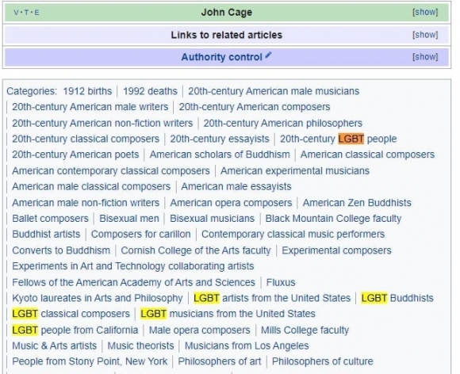Open the Authority control heading link
The width and height of the screenshot is (460, 374).
point(221,57)
